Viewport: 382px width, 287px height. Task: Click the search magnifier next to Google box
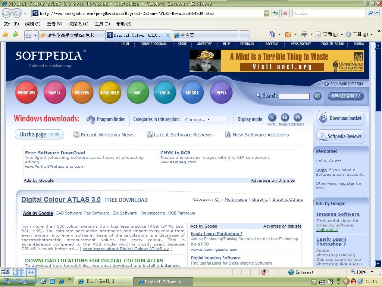370,13
